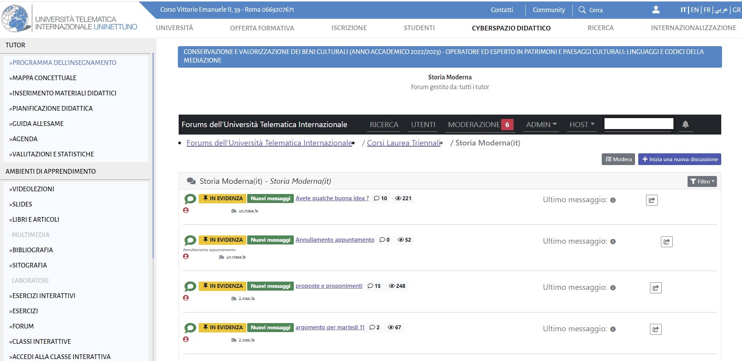Click the UNINETTUNO globe logo
Image resolution: width=742 pixels, height=361 pixels.
(15, 18)
